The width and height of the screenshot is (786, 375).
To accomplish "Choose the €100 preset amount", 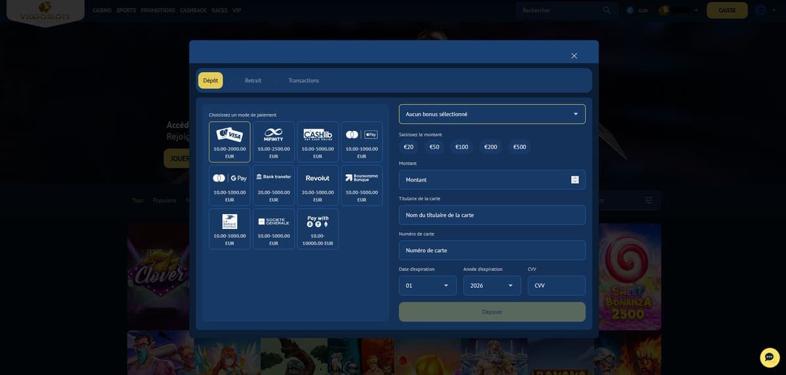I will point(462,147).
